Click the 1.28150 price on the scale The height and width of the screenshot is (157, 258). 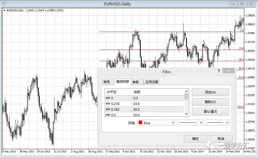pos(250,139)
